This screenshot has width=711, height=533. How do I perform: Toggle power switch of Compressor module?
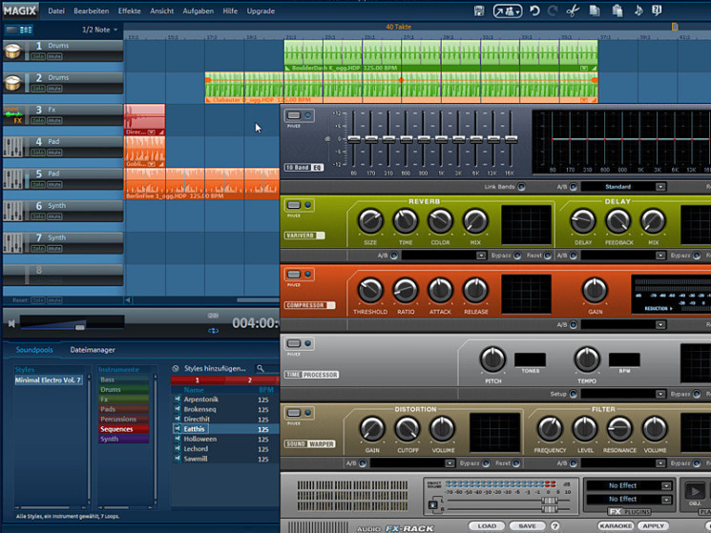pos(294,275)
